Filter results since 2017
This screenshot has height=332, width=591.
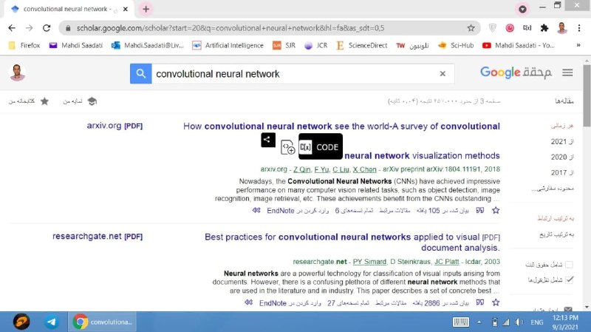point(562,172)
